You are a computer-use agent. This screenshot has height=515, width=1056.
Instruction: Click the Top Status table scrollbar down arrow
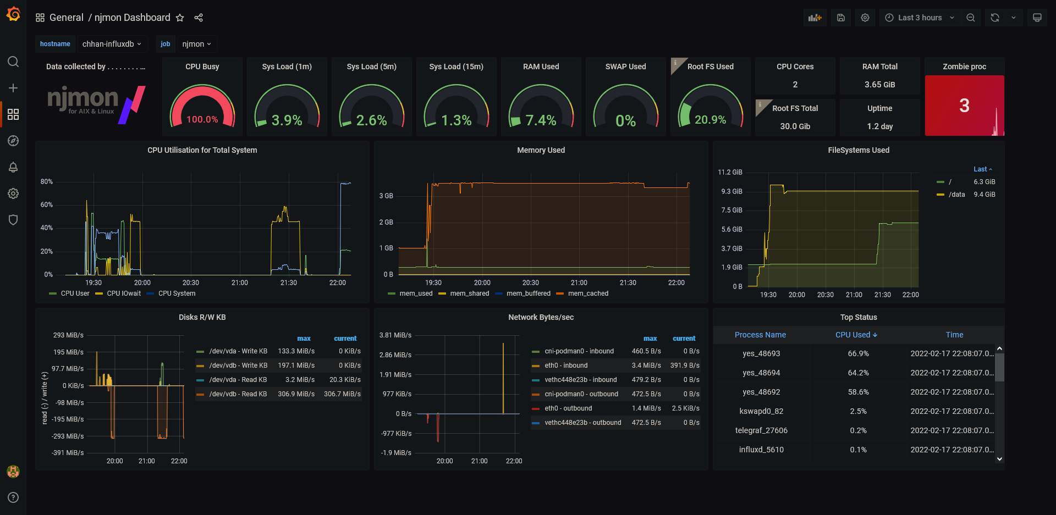pos(1000,459)
